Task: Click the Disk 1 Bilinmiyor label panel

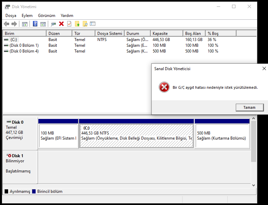Action: pyautogui.click(x=20, y=167)
